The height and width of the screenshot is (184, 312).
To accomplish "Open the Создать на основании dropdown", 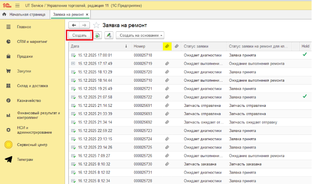I will 140,35.
